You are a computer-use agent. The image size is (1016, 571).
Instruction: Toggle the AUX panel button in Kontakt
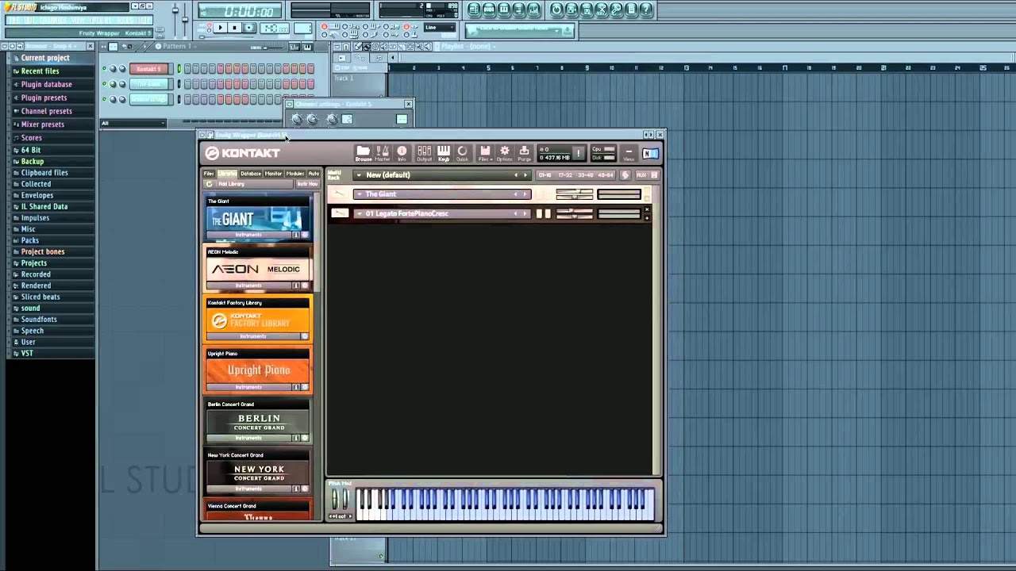pos(641,175)
